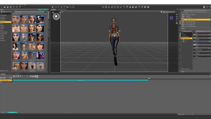Select the highlighted yellow category in left list

(x=6, y=22)
